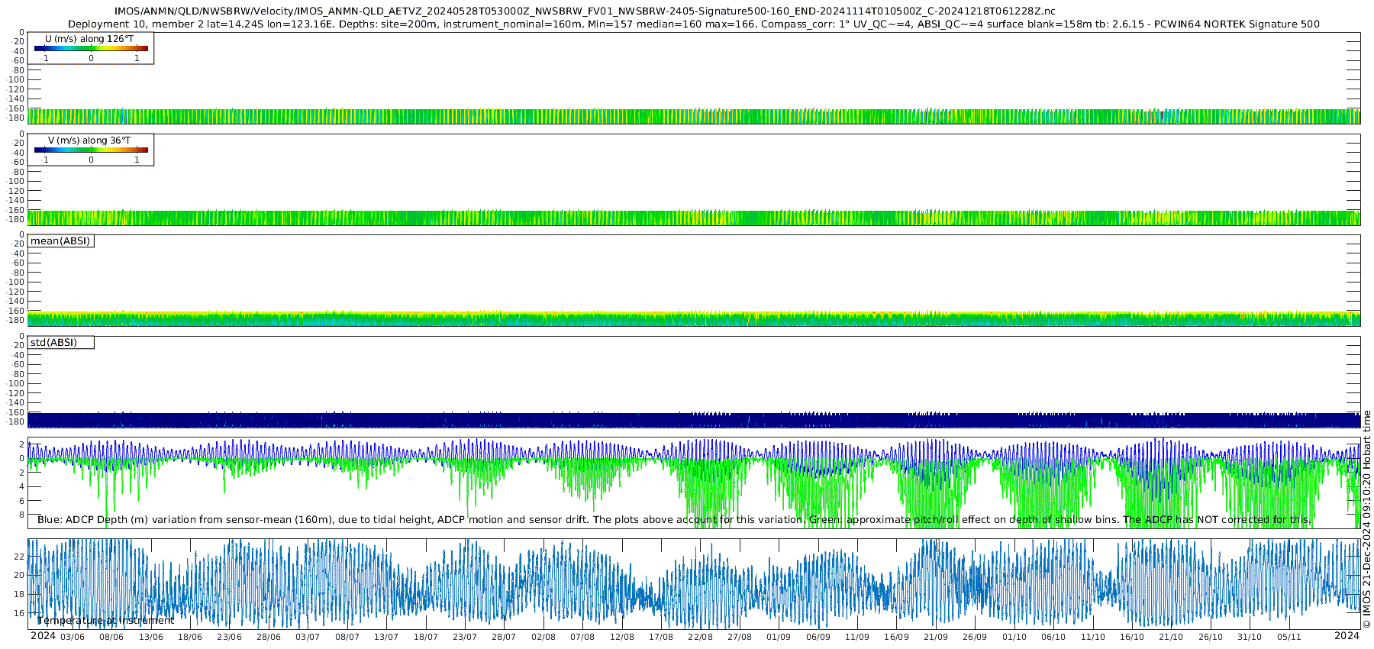Click the 'Temperature at instrument' label
The width and height of the screenshot is (1374, 649).
106,621
